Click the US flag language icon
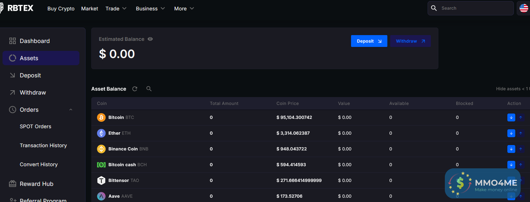The width and height of the screenshot is (530, 202). (x=524, y=8)
